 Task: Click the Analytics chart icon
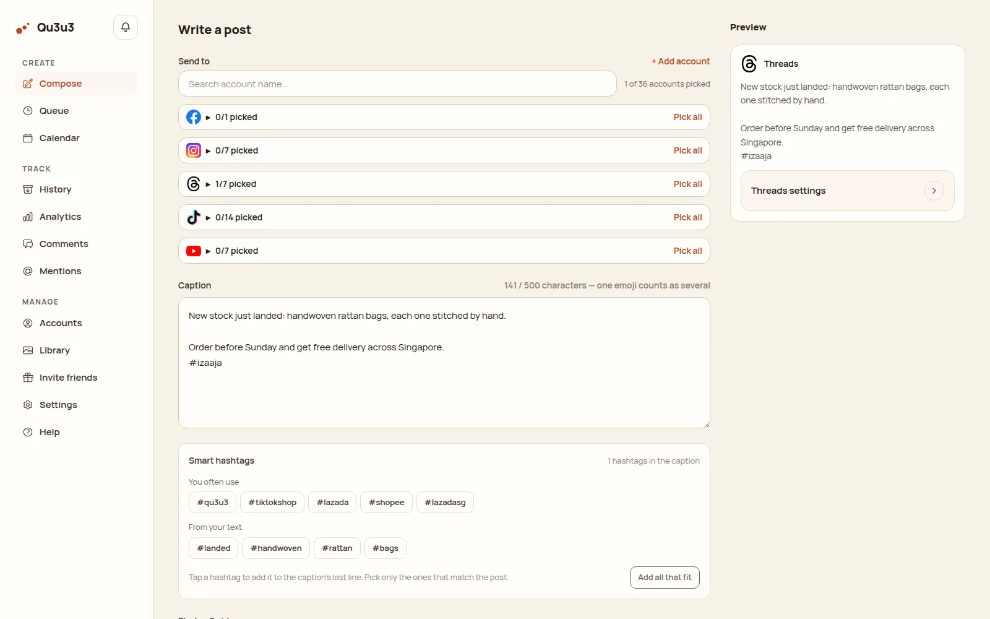click(28, 217)
